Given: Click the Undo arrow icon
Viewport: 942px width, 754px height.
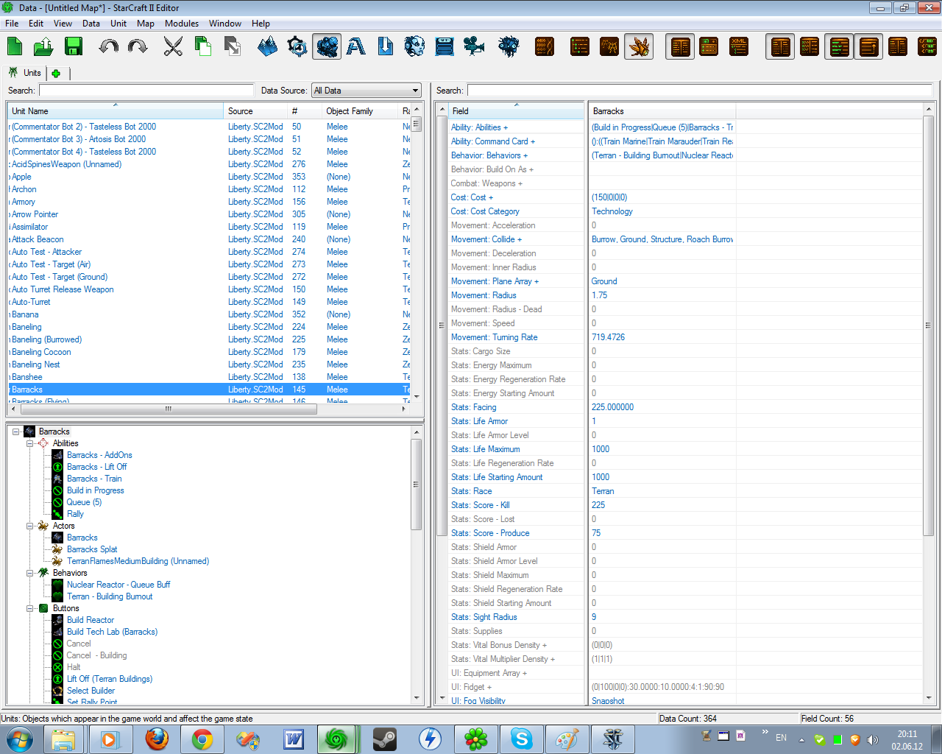Looking at the screenshot, I should tap(109, 46).
